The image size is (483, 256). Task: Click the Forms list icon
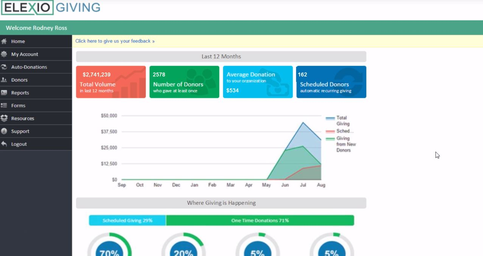pos(4,105)
